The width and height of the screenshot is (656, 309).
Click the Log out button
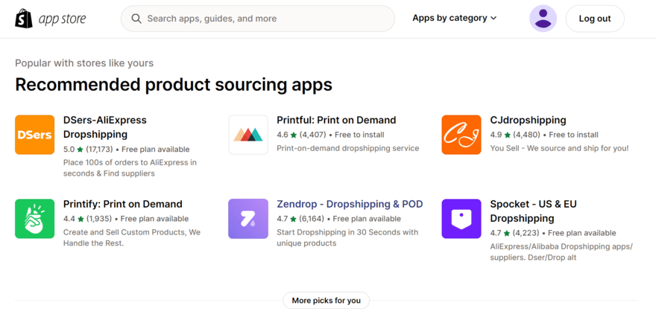coord(595,19)
